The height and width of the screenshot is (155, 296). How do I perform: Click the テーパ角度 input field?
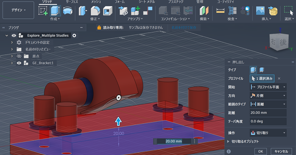click(x=268, y=121)
